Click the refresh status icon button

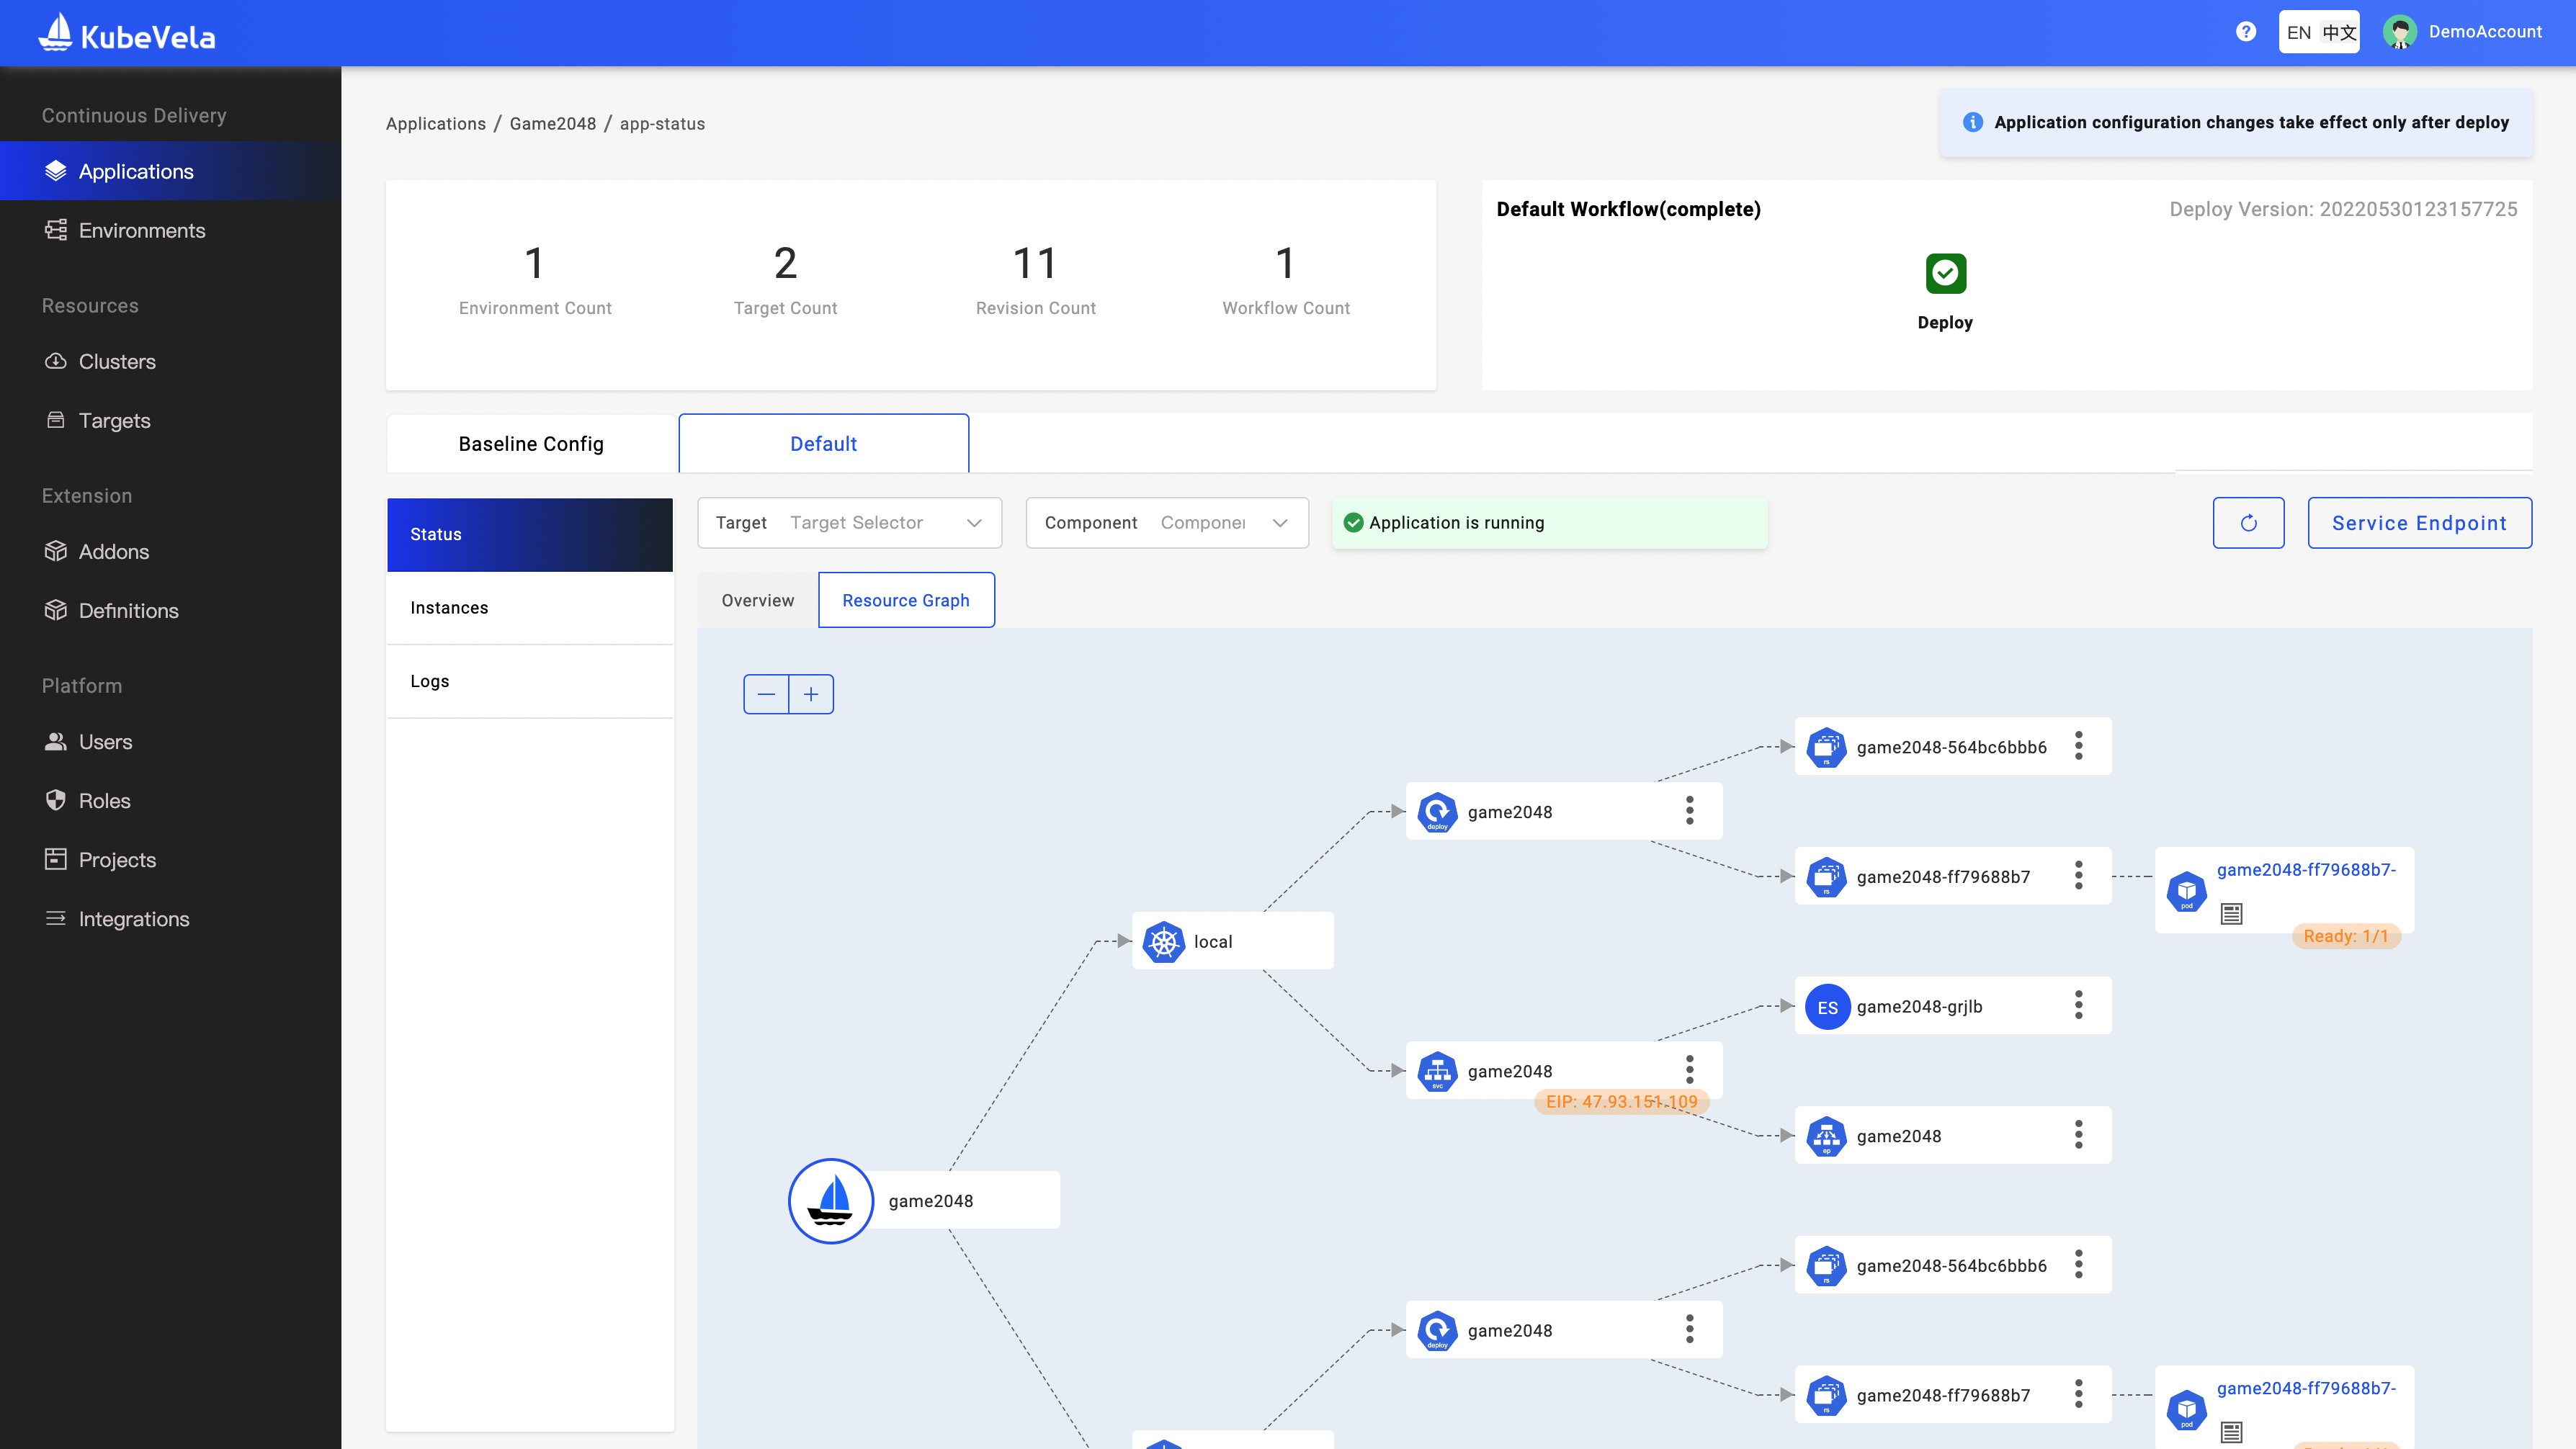(x=2248, y=523)
